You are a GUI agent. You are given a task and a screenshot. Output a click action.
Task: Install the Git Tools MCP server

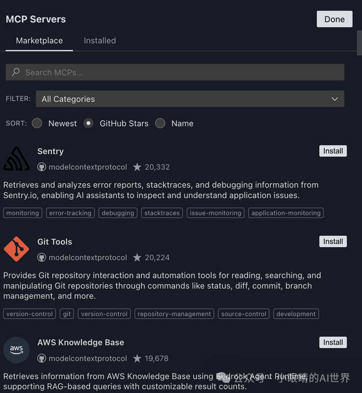333,242
